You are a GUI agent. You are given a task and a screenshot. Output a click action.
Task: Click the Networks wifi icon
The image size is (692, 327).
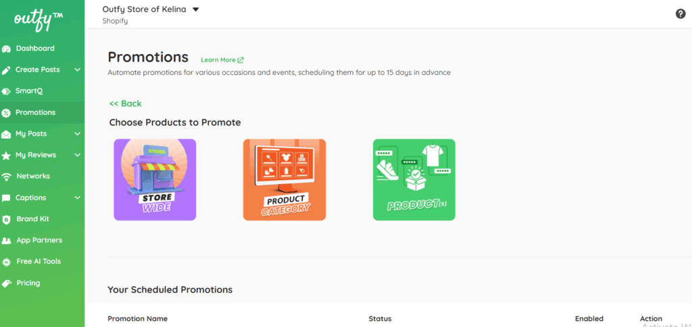click(x=7, y=177)
